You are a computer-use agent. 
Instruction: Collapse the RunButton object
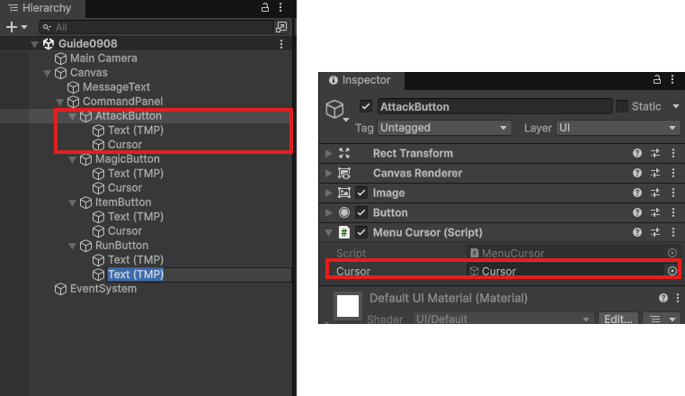[x=73, y=246]
